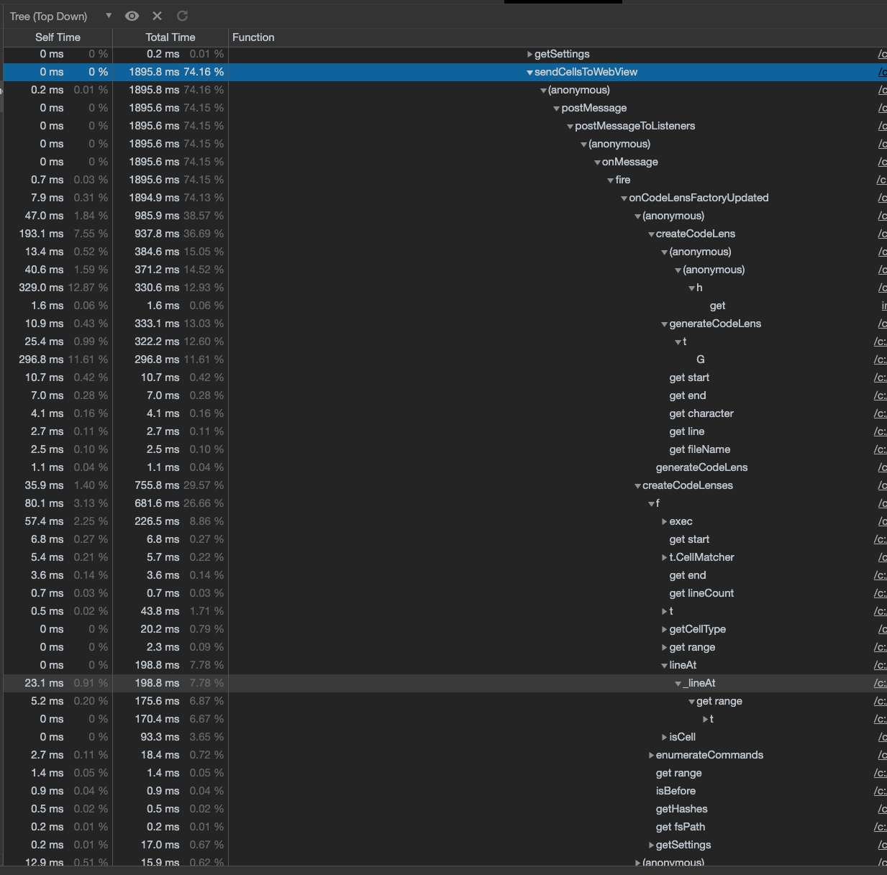Collapse the generateCodeLens node
This screenshot has height=875, width=887.
[x=664, y=324]
